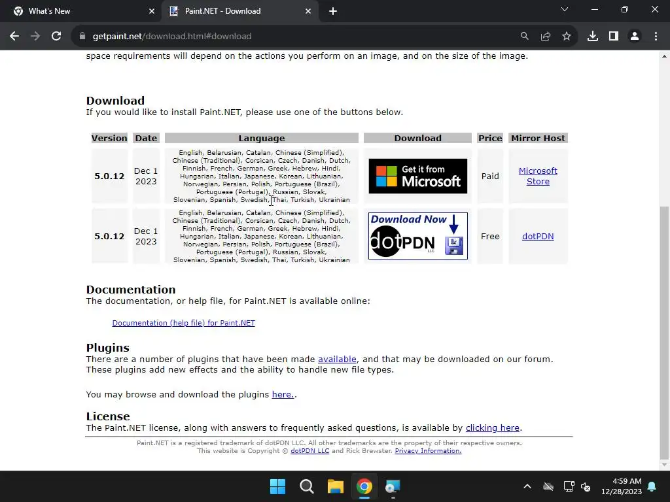Open a new browser tab
670x502 pixels.
333,12
